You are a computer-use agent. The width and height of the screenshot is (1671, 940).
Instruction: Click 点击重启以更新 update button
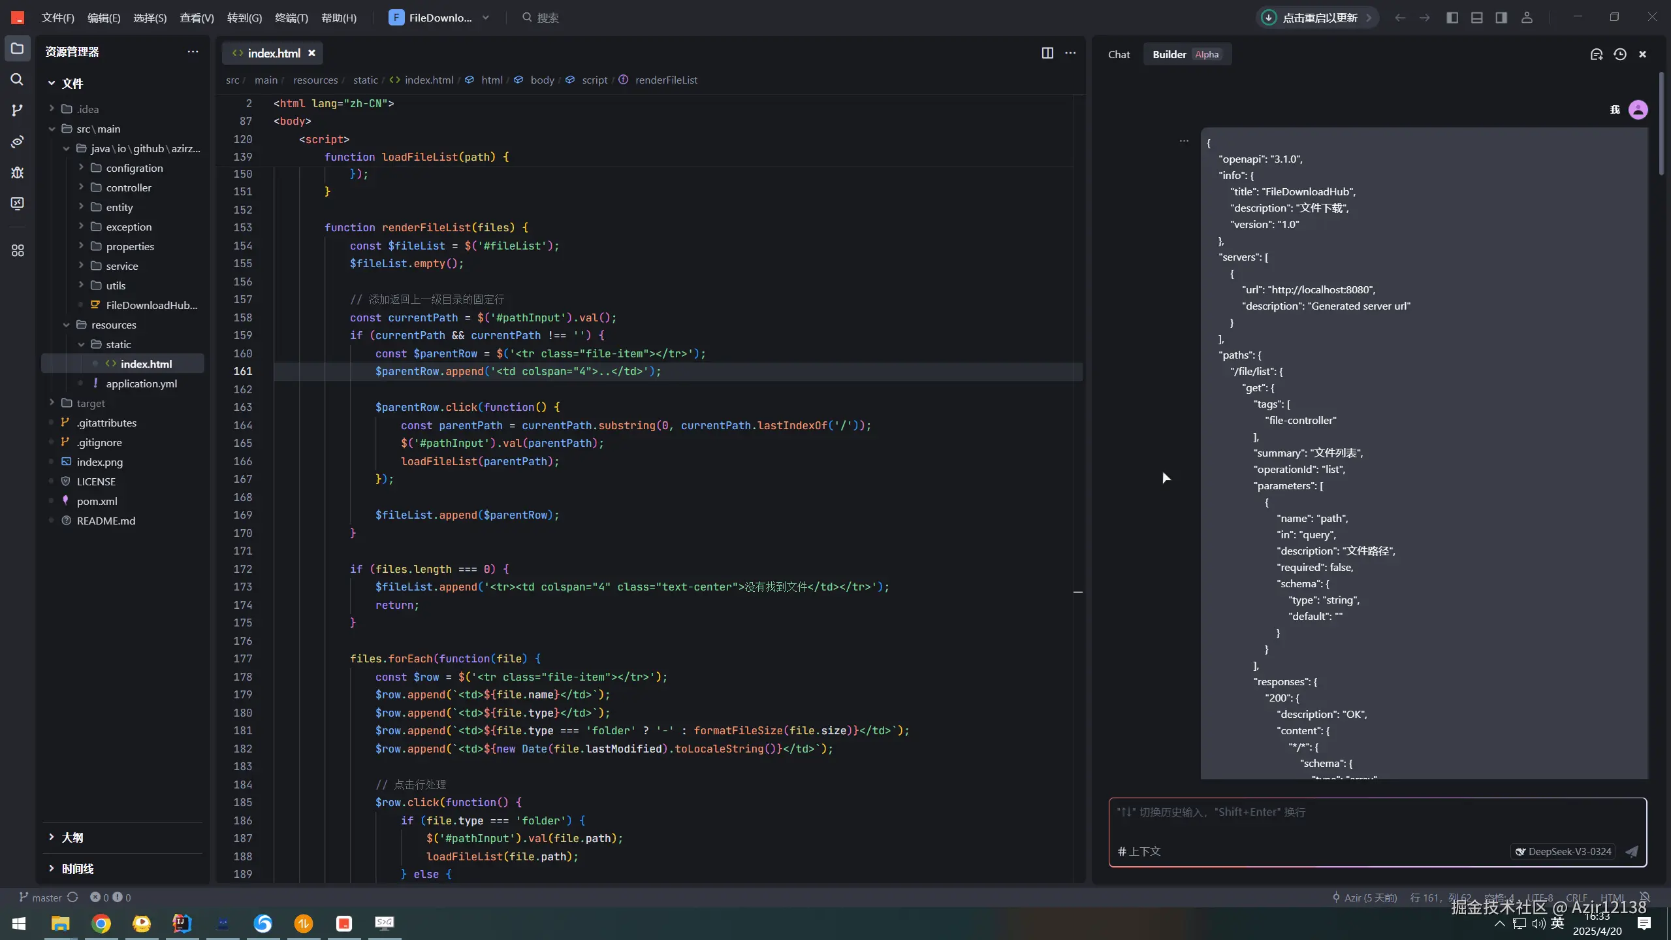click(1318, 18)
